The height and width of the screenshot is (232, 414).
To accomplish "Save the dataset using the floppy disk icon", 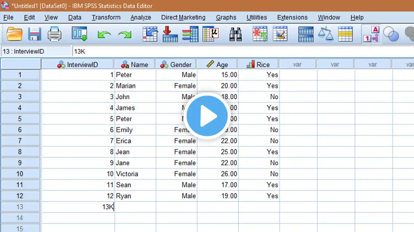I will [35, 34].
